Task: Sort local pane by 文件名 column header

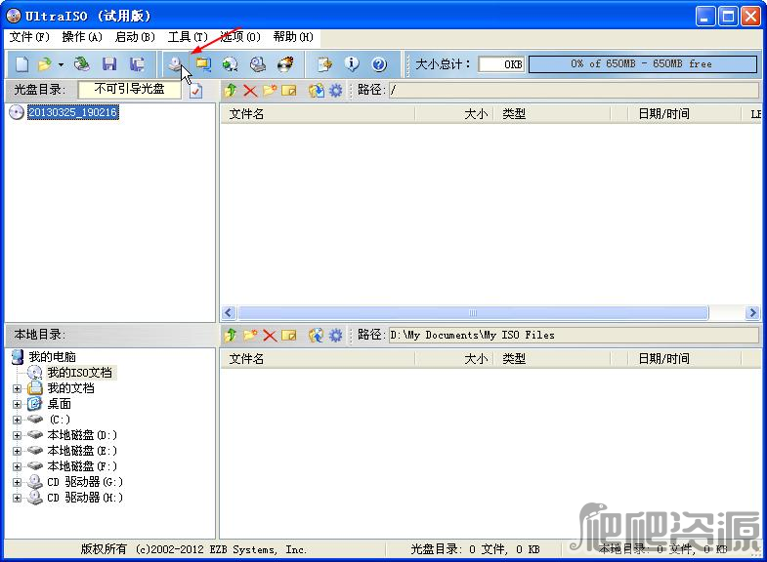Action: pos(318,359)
